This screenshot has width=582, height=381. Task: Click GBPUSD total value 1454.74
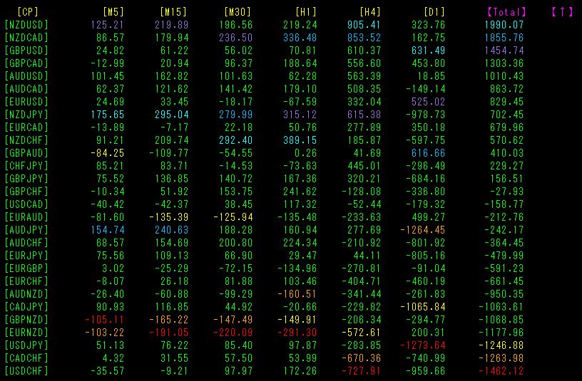(x=504, y=51)
